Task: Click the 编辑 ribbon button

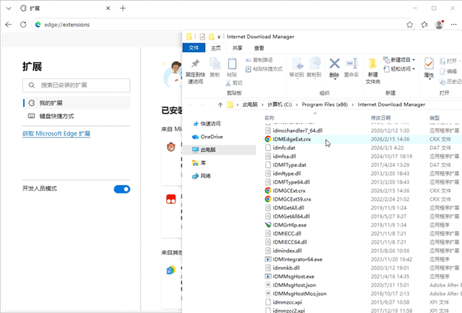Action: (448, 71)
